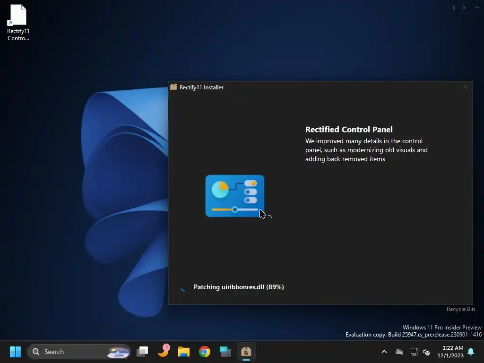
Task: Open the Windows Start menu
Action: [x=15, y=352]
